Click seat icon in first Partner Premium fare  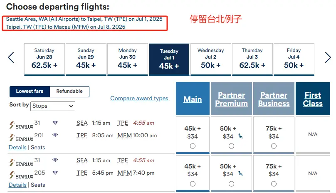tap(241, 136)
